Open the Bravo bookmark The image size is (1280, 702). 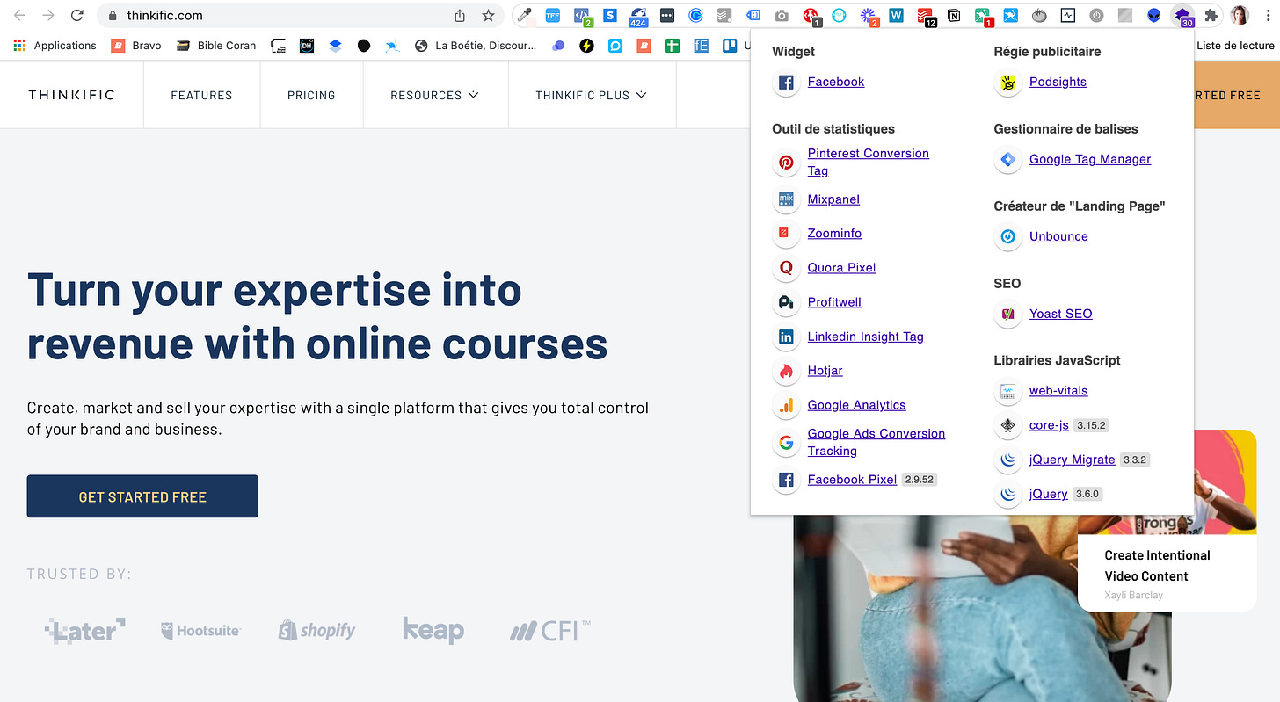136,46
